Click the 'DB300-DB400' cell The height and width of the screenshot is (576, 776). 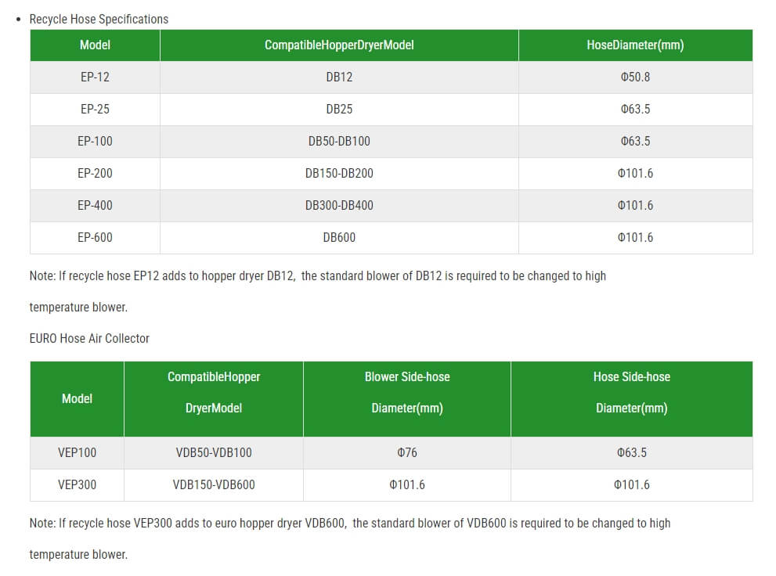(339, 206)
